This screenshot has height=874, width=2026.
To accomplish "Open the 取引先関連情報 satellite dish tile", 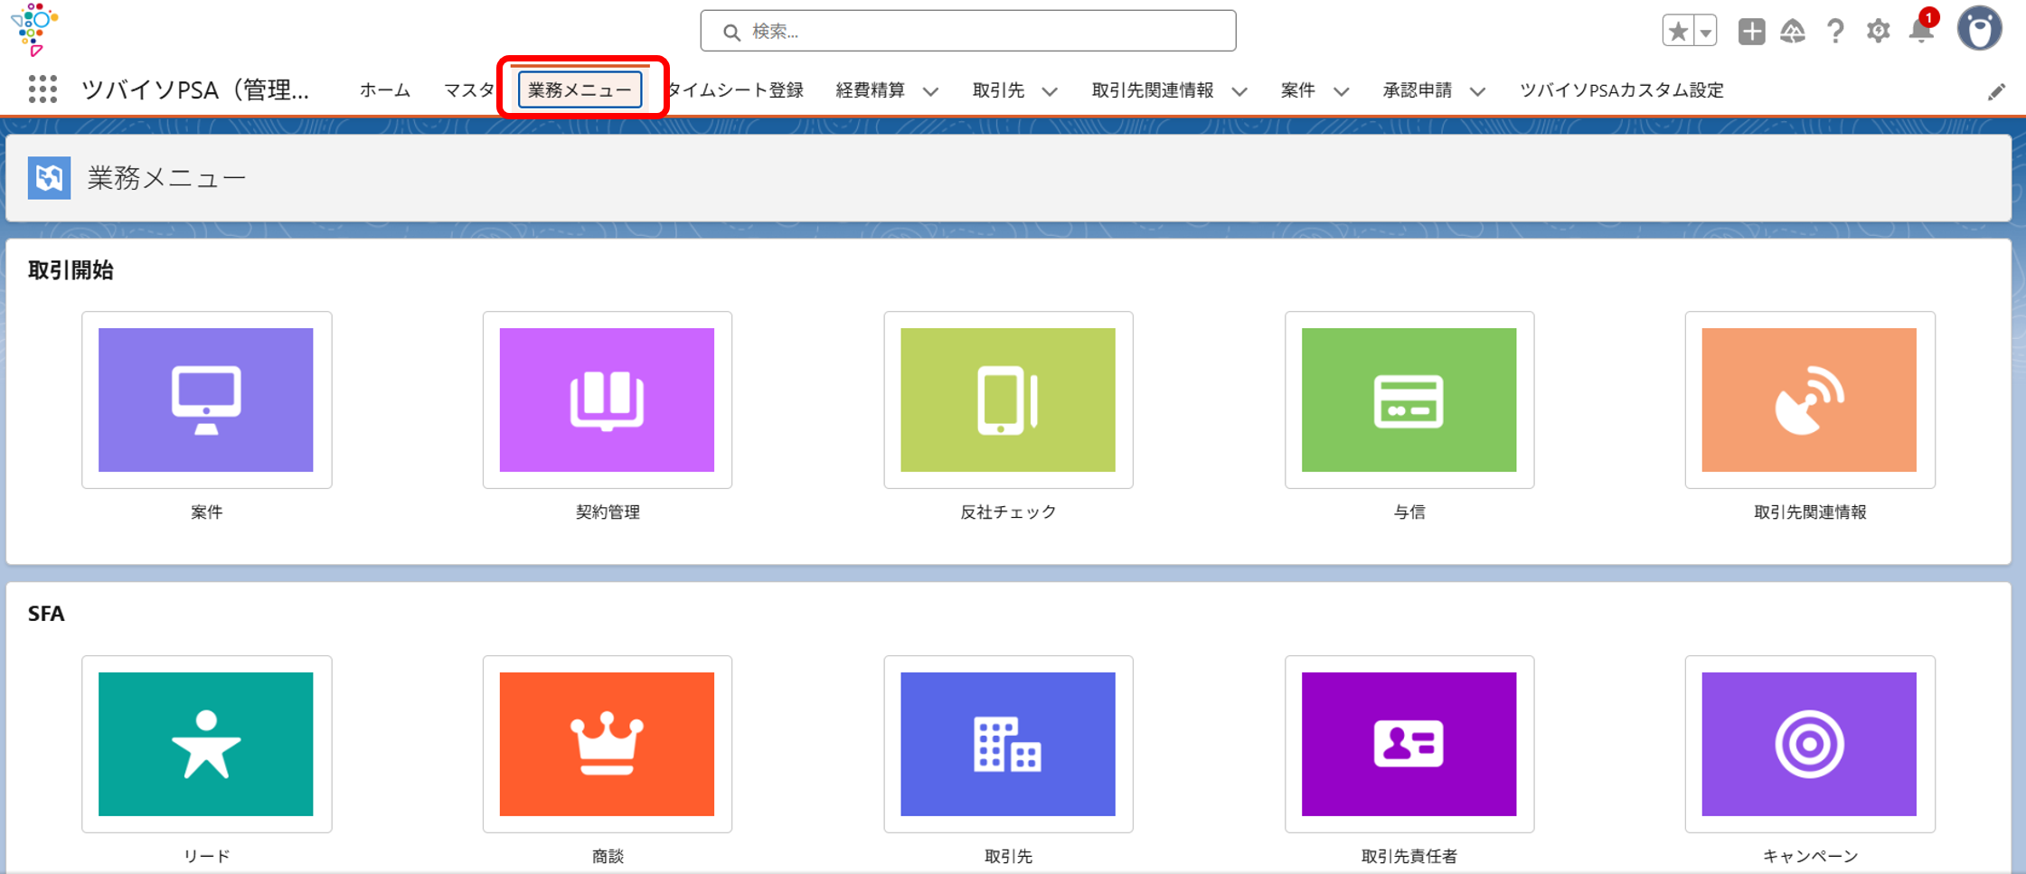I will coord(1809,399).
